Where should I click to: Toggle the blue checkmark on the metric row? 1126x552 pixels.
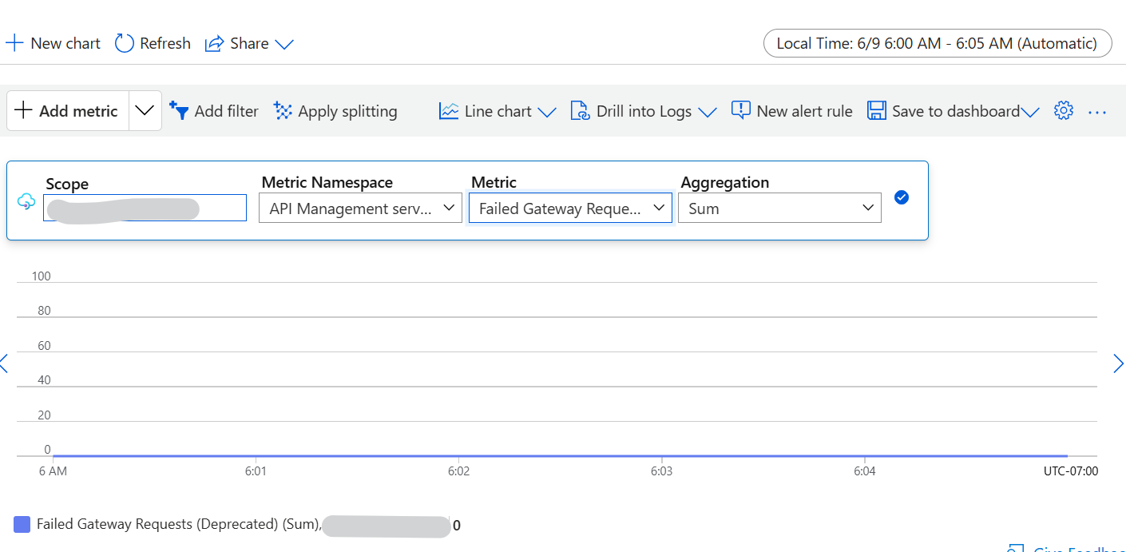pos(902,197)
